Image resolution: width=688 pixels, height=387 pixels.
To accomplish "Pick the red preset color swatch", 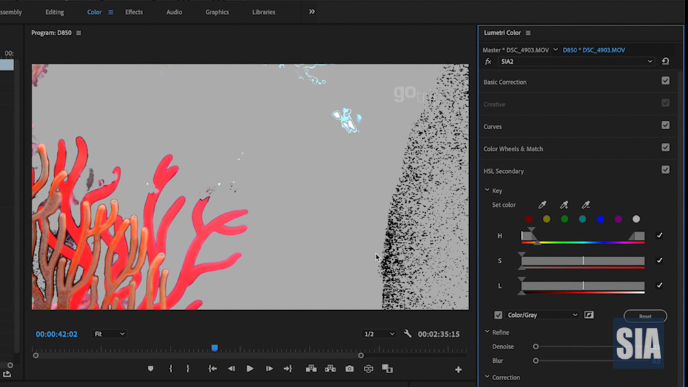I will coord(528,219).
